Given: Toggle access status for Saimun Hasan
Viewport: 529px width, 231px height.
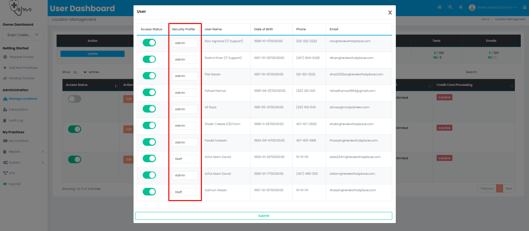Looking at the screenshot, I should 149,192.
